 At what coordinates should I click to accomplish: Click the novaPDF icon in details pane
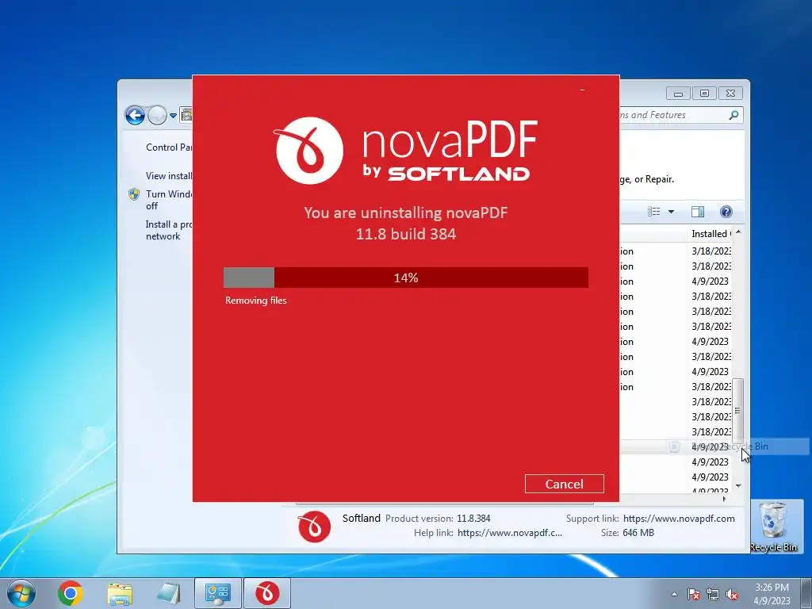pyautogui.click(x=314, y=527)
